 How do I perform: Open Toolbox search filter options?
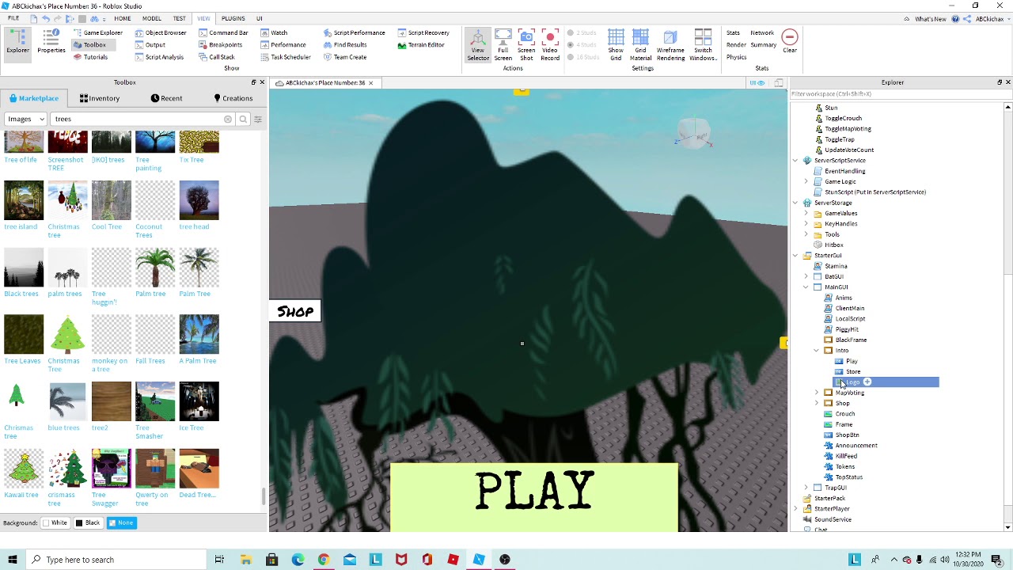point(258,119)
